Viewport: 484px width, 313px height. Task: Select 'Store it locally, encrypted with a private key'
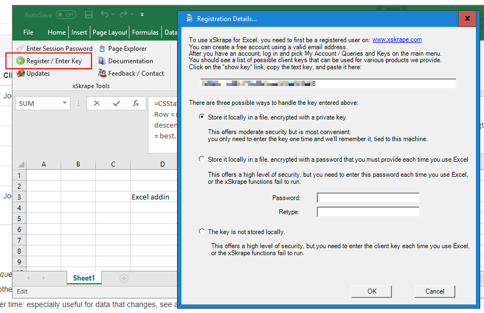pyautogui.click(x=201, y=117)
